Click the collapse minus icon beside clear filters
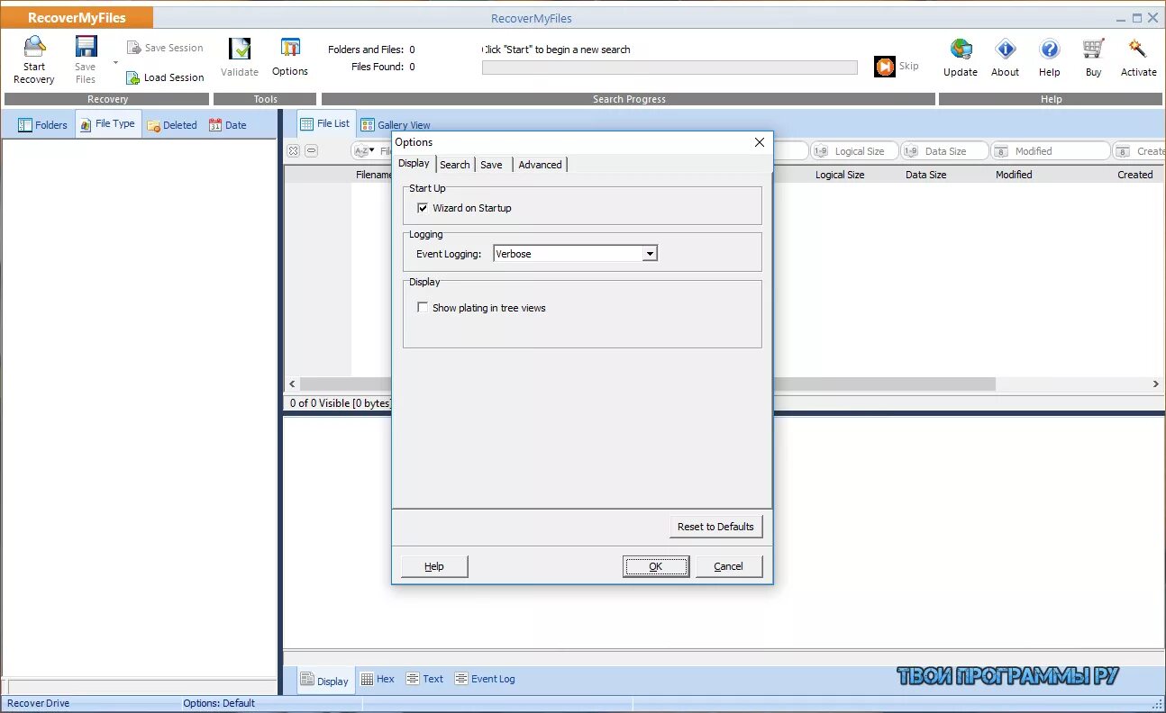Screen dimensions: 1166x713 coord(311,151)
